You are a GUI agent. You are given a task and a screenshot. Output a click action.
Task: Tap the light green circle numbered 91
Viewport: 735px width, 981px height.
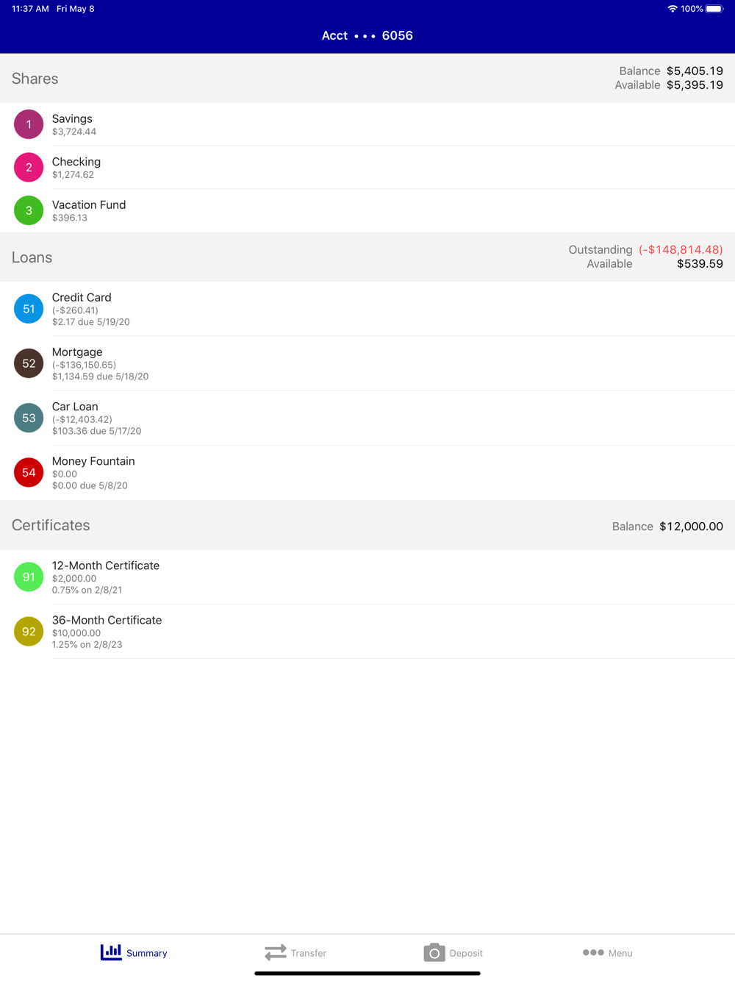[x=29, y=577]
